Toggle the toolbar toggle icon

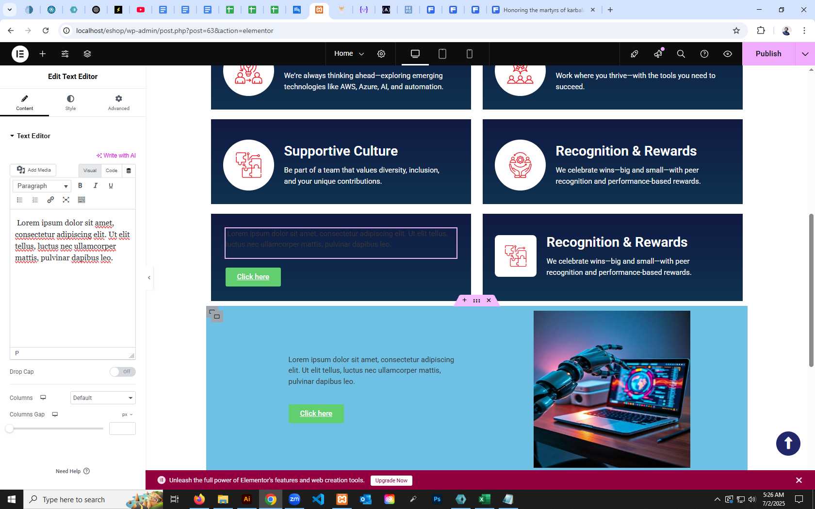(x=81, y=200)
